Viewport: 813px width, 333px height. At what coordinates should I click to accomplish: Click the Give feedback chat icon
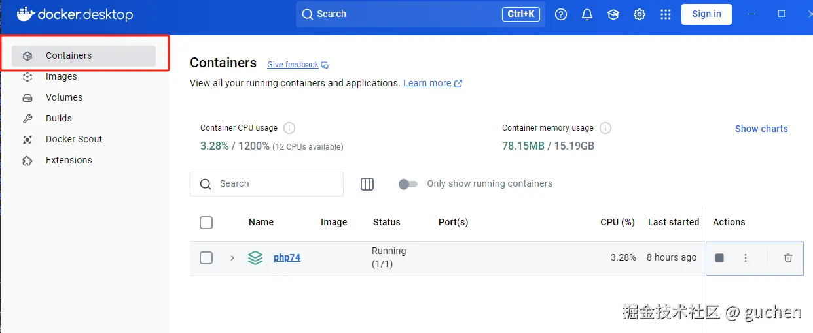pyautogui.click(x=325, y=65)
